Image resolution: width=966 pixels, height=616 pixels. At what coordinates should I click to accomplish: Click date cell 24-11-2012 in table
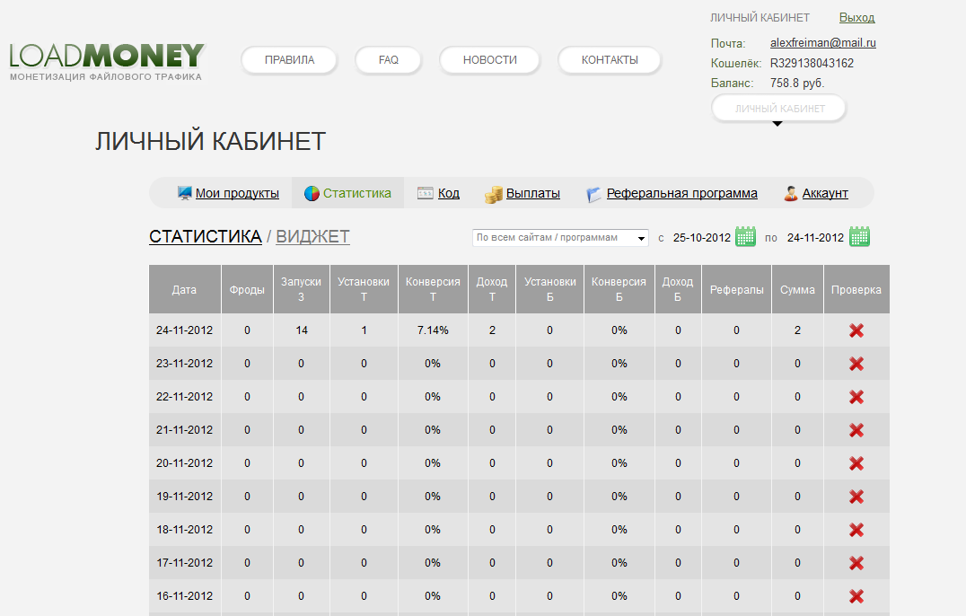[x=184, y=330]
